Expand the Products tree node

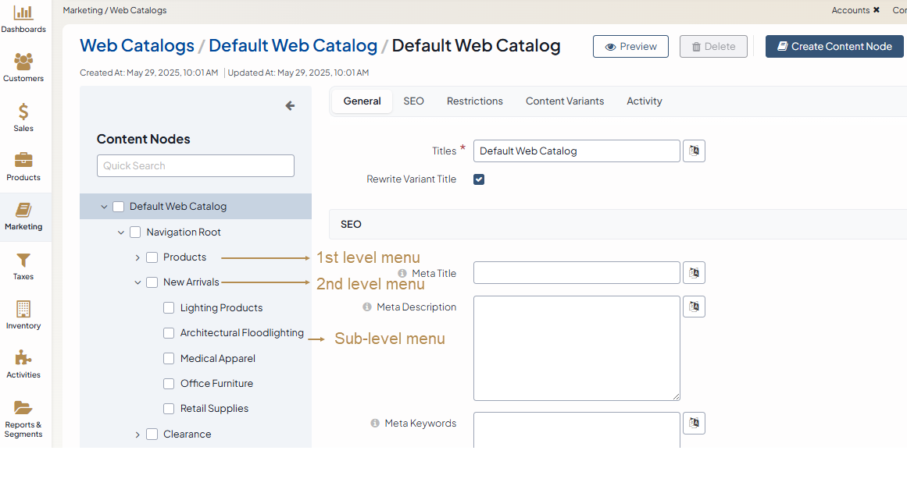tap(137, 257)
